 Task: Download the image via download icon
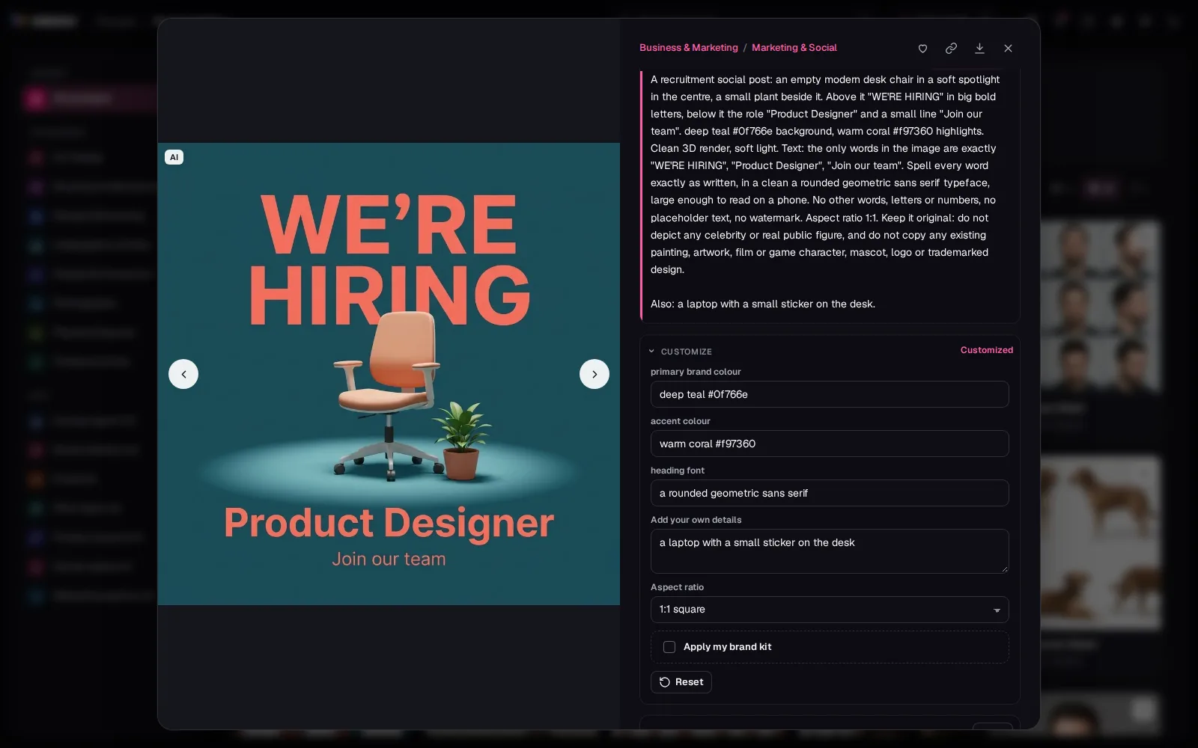[979, 48]
